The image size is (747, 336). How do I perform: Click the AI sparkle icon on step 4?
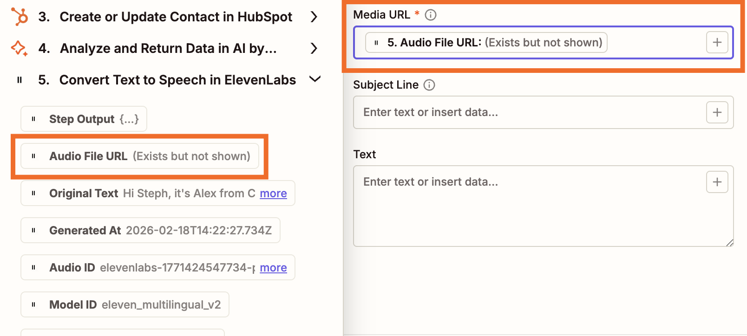click(x=19, y=48)
